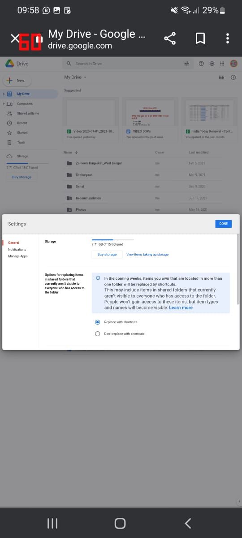Open the browser three-dot overflow menu

[228, 39]
